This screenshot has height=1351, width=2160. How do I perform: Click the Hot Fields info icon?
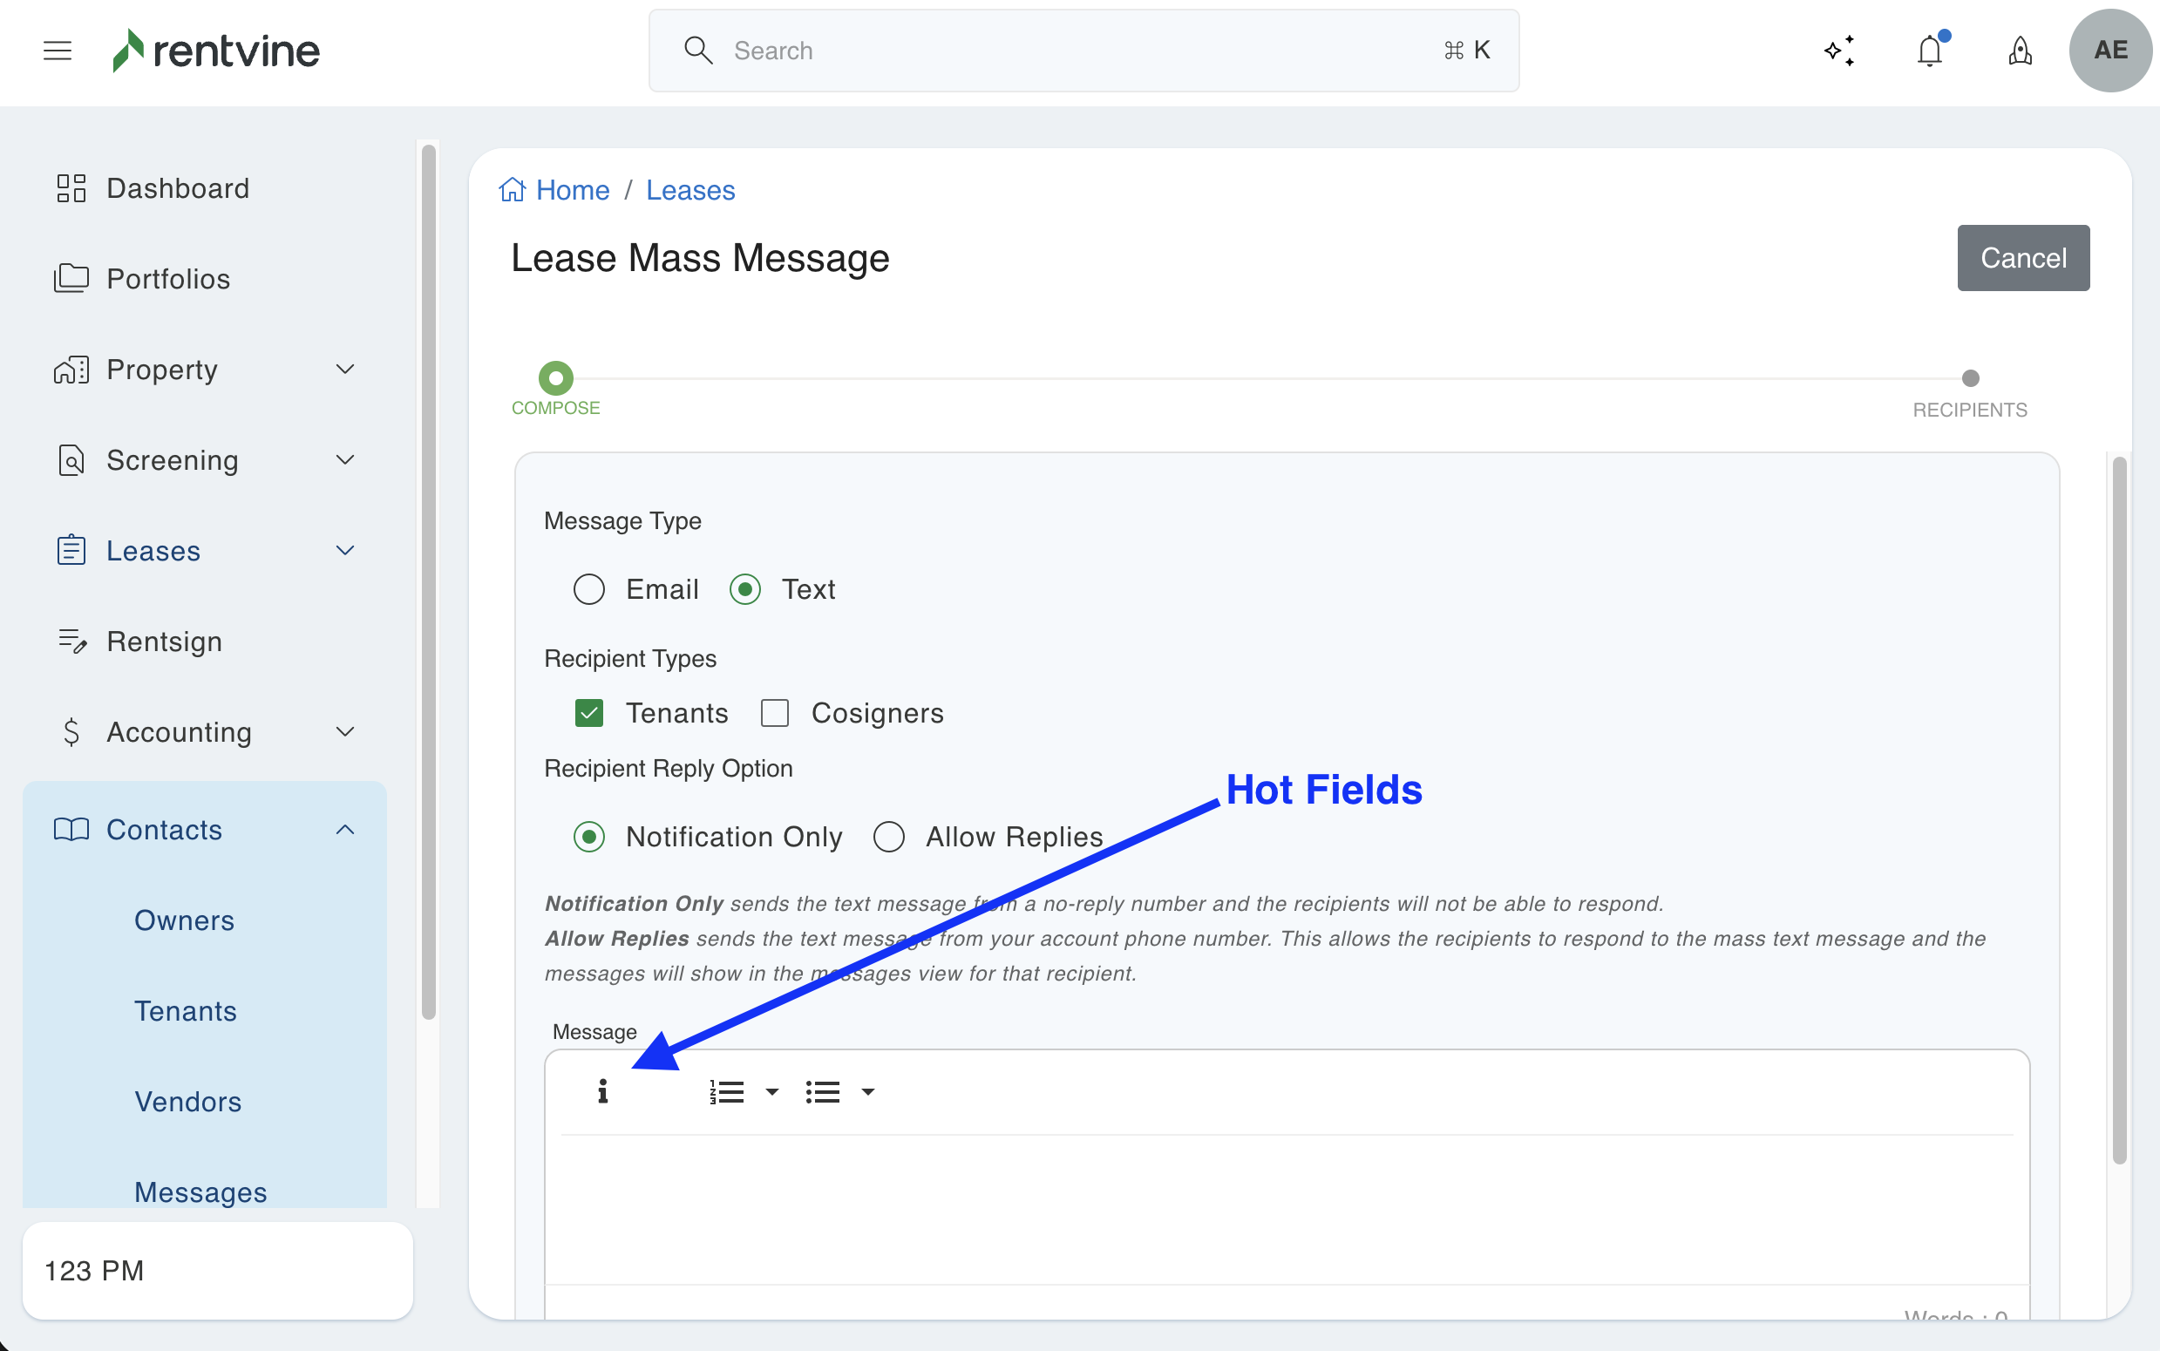pyautogui.click(x=603, y=1091)
